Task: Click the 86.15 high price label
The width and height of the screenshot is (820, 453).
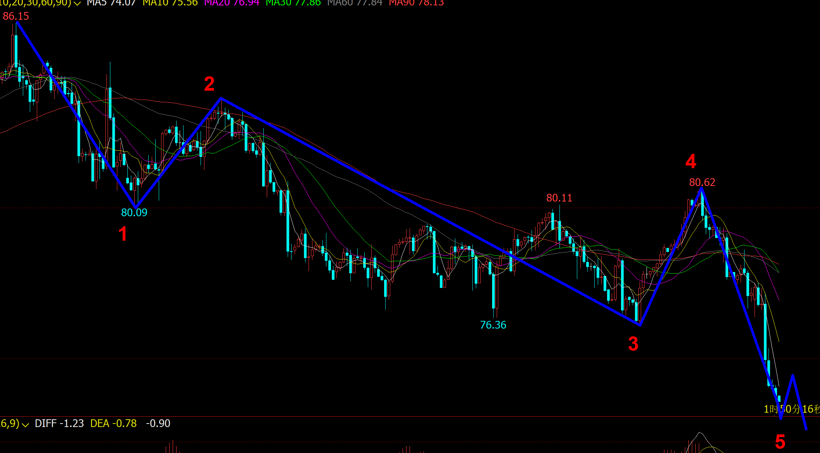Action: point(16,16)
